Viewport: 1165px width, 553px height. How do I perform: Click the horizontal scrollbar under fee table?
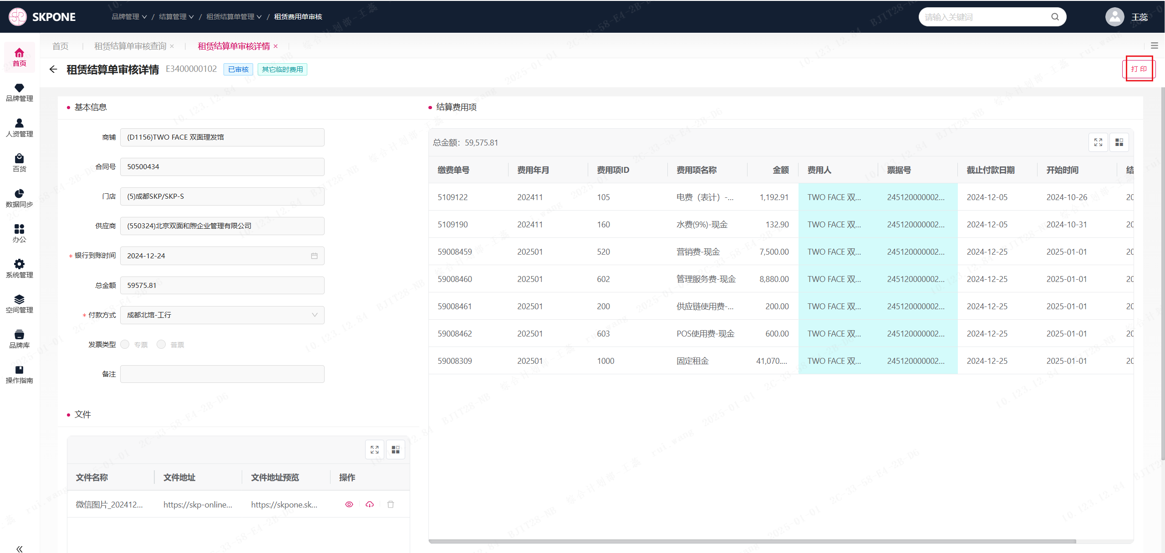coord(752,541)
